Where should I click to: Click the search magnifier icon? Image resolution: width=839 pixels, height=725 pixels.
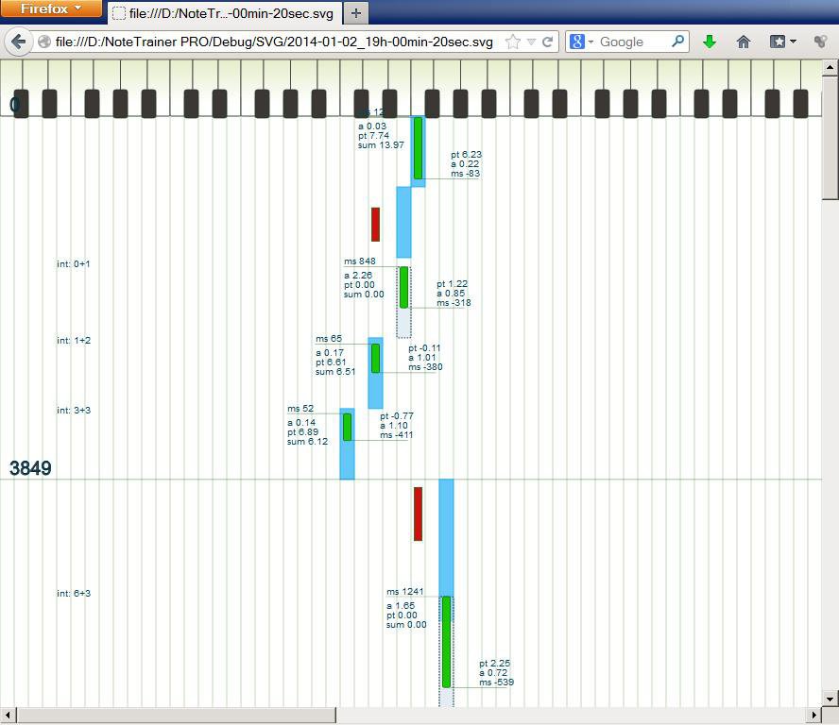(x=677, y=42)
